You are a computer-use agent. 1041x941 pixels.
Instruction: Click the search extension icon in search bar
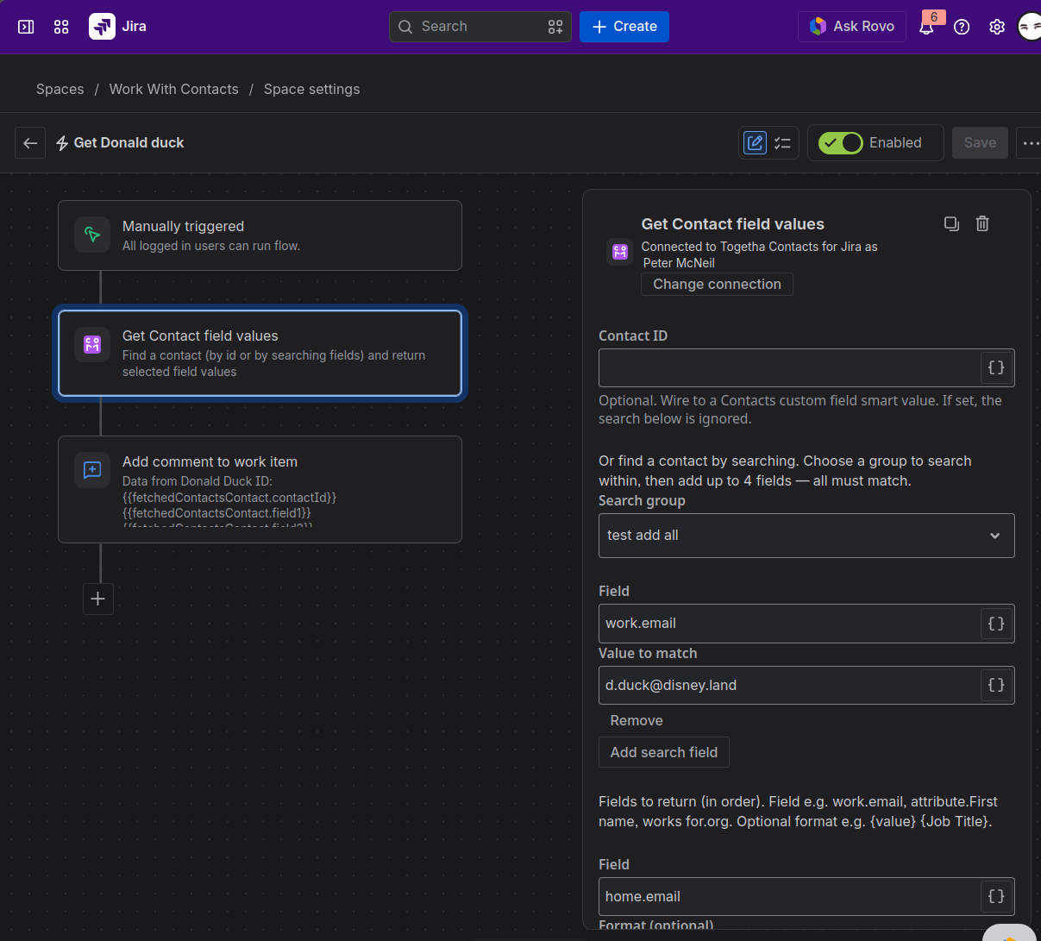click(x=555, y=27)
